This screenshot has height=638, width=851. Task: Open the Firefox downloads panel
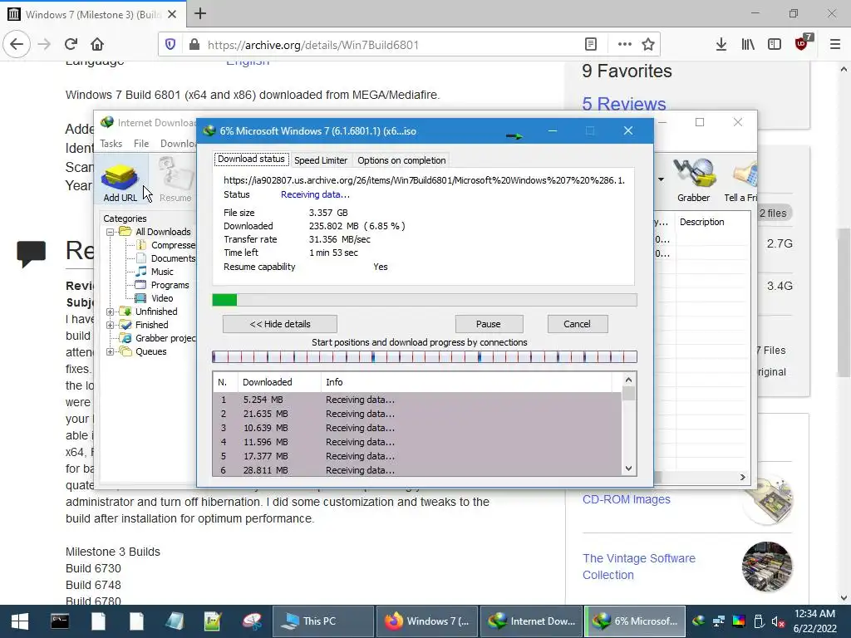coord(721,45)
